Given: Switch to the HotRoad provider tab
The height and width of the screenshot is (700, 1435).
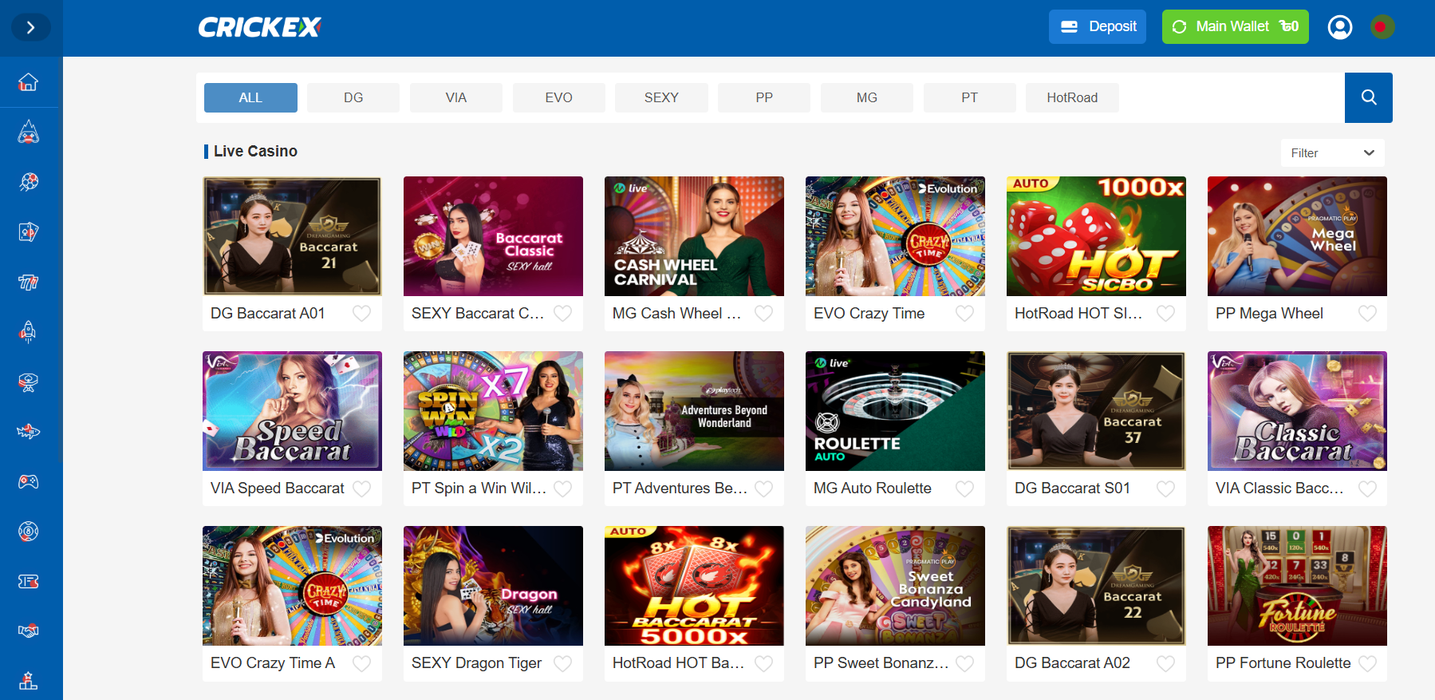Looking at the screenshot, I should [x=1071, y=97].
